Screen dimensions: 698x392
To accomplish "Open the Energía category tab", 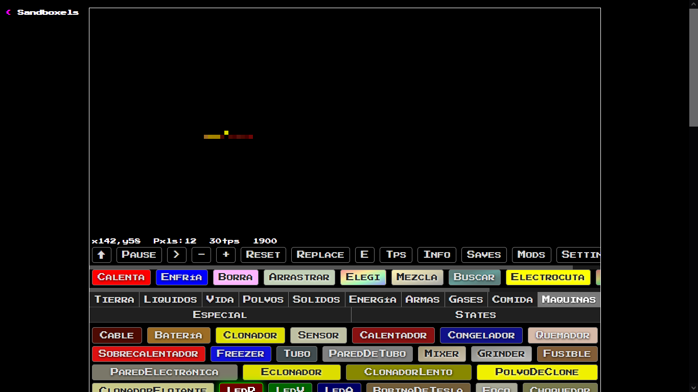I will coord(373,300).
